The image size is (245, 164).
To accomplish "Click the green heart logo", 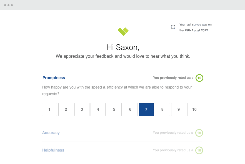I will coord(123,32).
